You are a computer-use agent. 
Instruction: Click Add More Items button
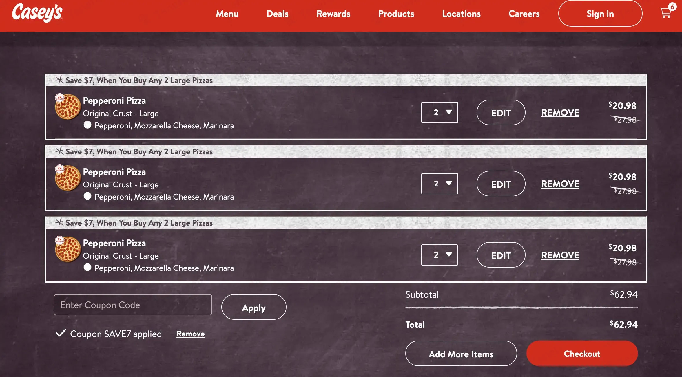(x=461, y=354)
